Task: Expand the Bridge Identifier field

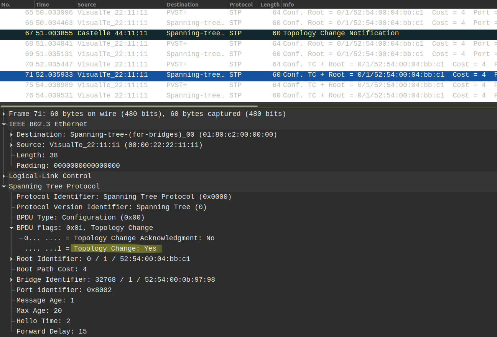Action: click(x=11, y=279)
